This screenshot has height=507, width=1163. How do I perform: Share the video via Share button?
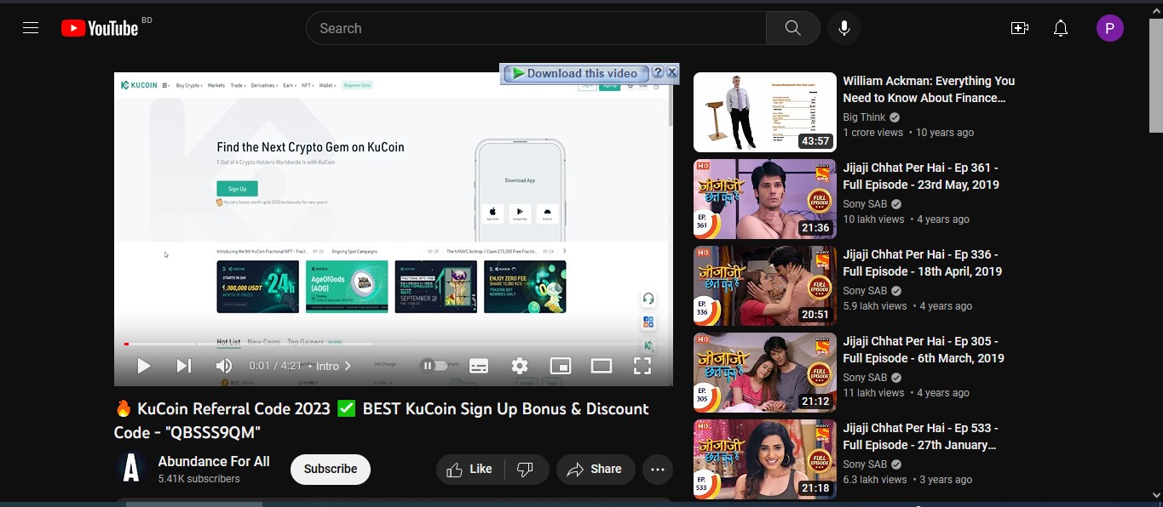(596, 469)
